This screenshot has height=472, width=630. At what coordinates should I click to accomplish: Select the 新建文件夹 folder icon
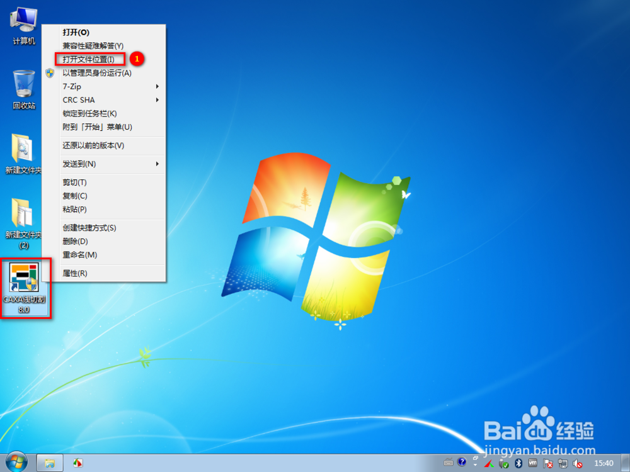point(23,154)
